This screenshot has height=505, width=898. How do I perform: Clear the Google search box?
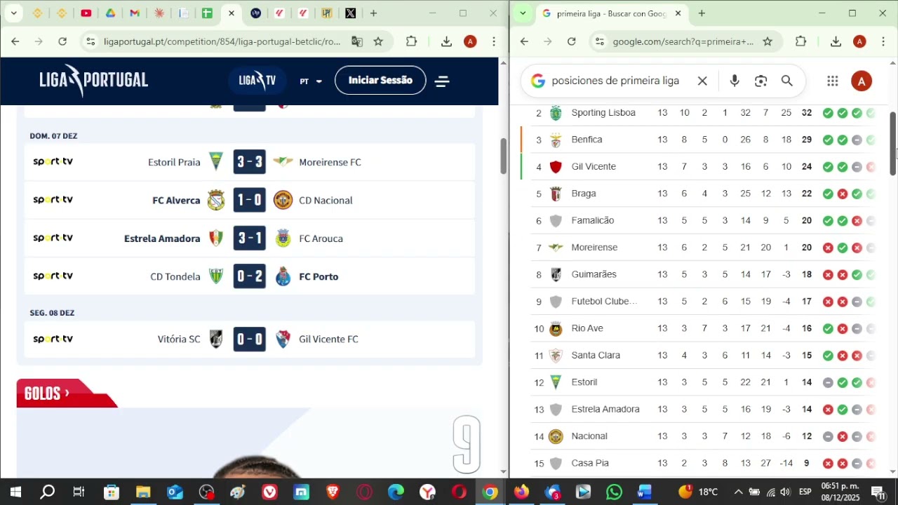(702, 81)
